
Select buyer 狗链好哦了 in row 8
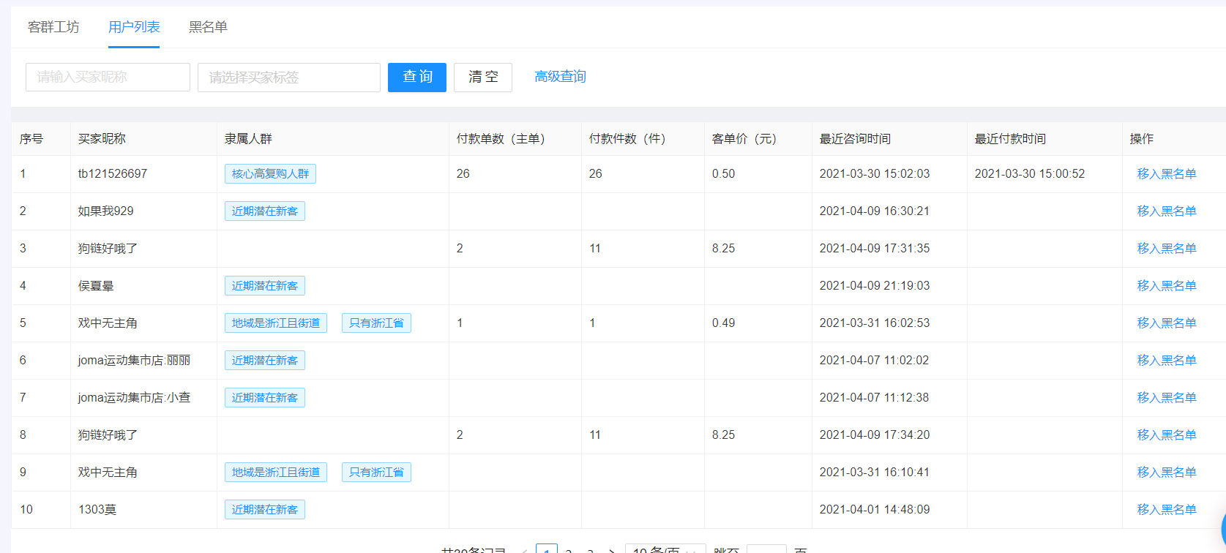click(x=108, y=435)
